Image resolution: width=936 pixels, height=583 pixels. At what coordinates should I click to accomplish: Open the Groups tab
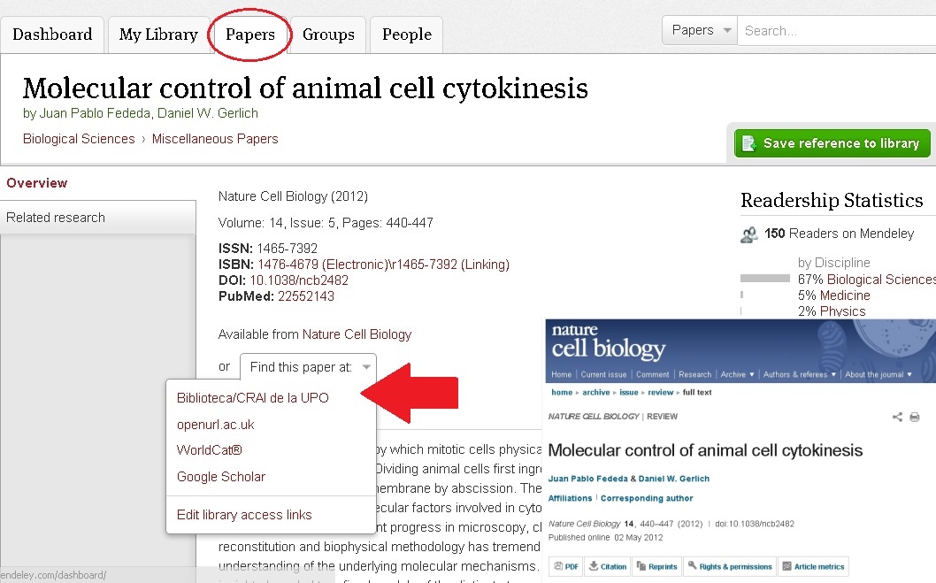click(x=328, y=35)
